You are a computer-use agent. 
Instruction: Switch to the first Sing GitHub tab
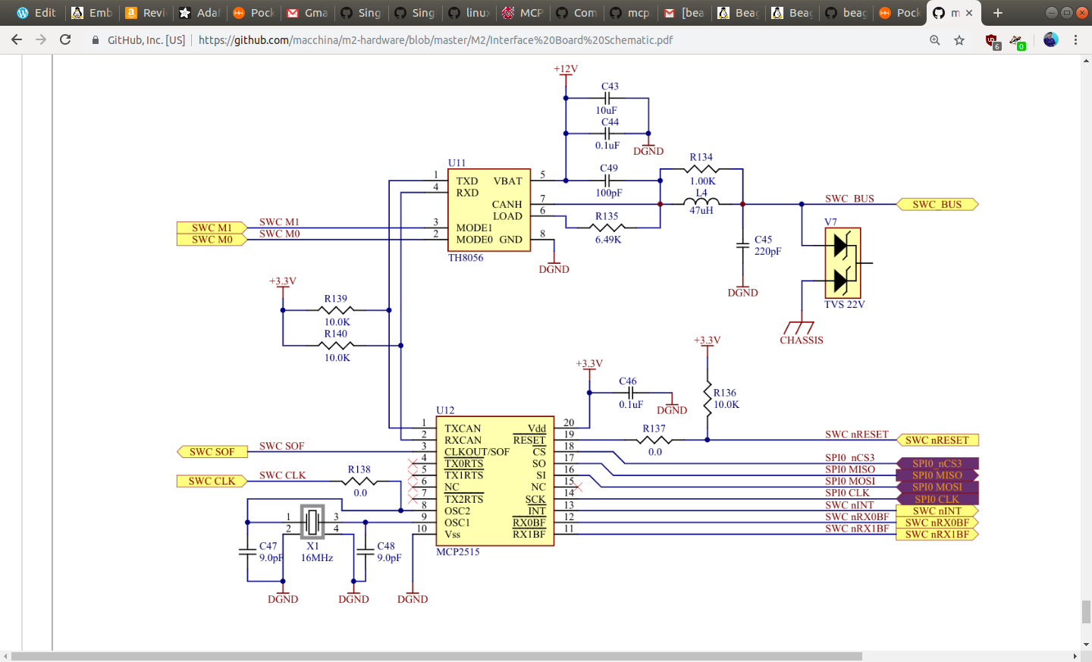[x=361, y=13]
